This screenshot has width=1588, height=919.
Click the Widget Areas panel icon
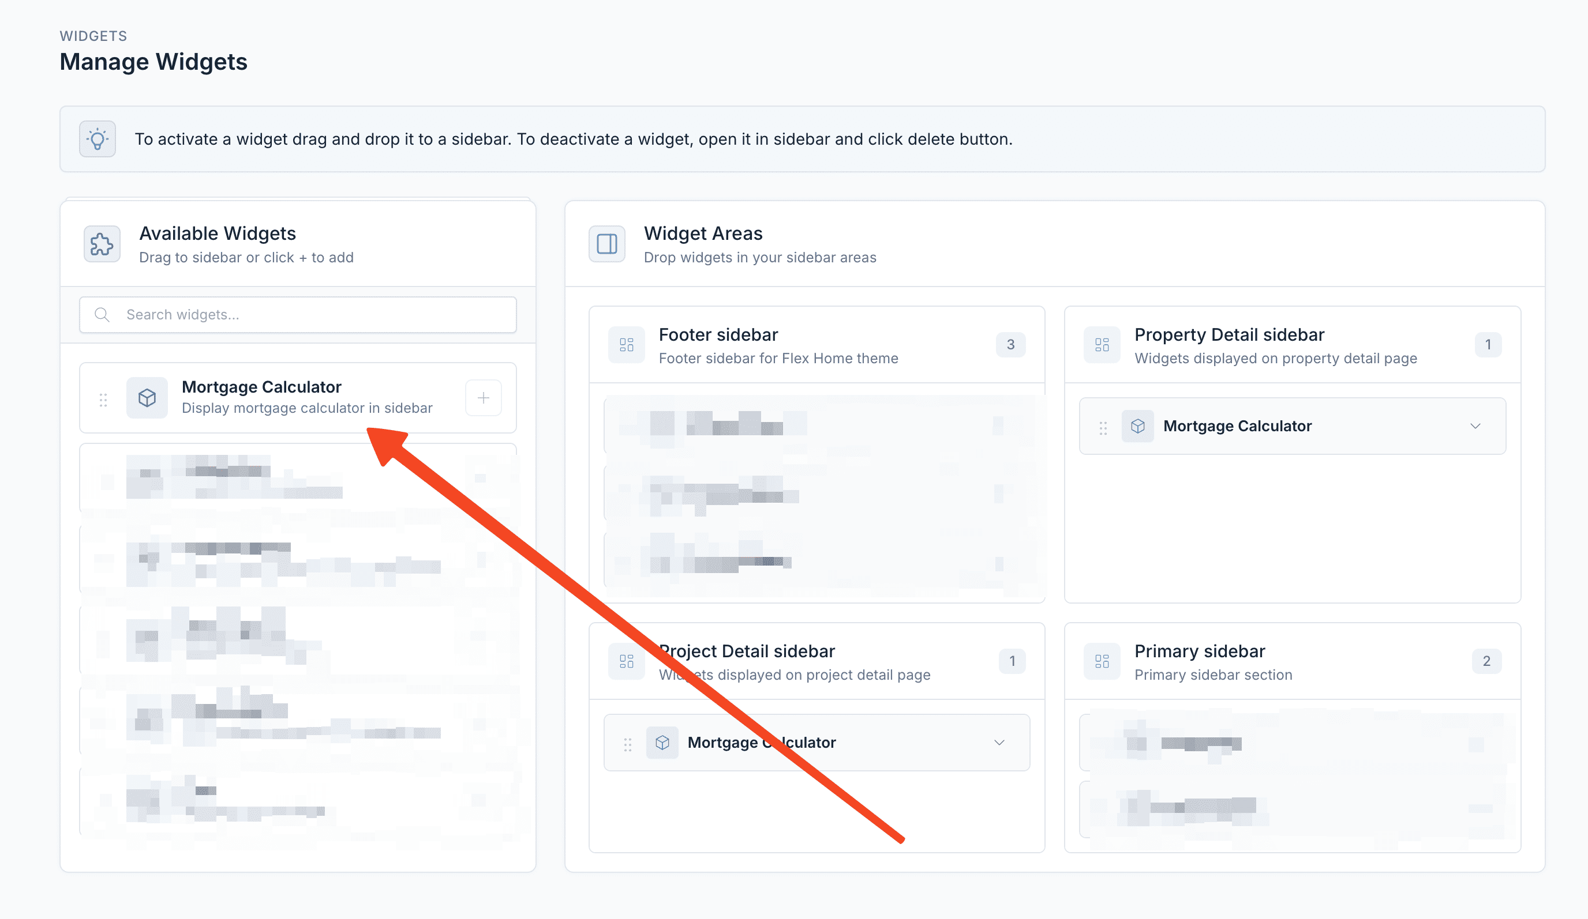607,244
